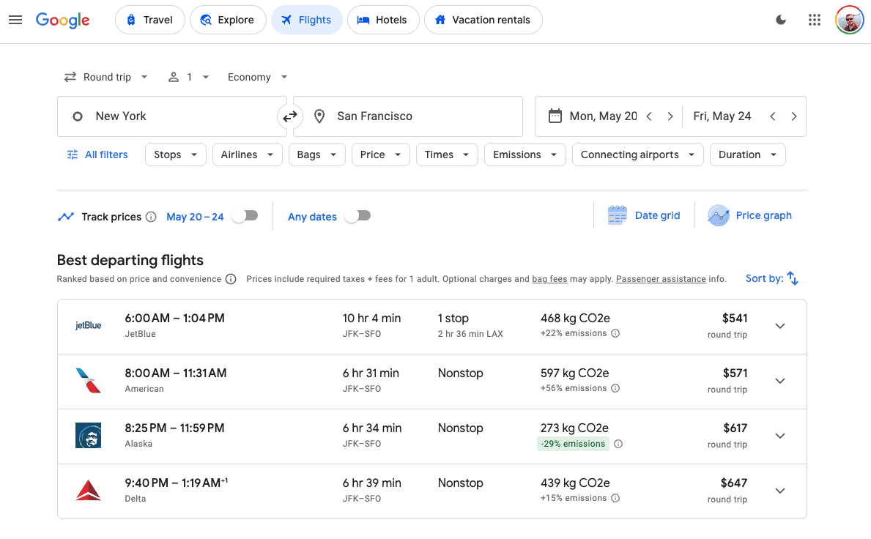Follow the bag fees link

tap(549, 279)
